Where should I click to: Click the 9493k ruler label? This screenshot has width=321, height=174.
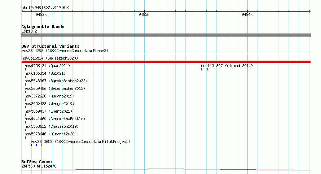pos(144,14)
